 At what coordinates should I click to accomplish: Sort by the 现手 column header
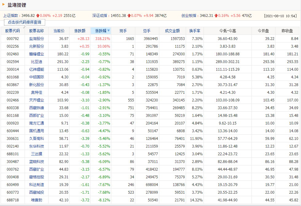point(123,31)
